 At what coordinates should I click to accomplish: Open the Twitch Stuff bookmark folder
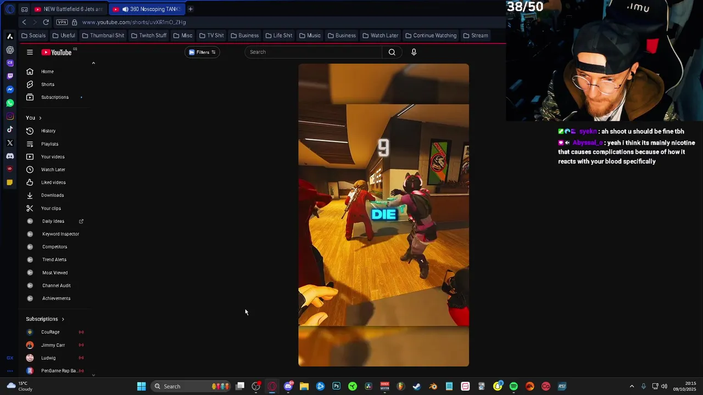tap(149, 36)
